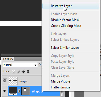
Task: Click the Layers panel scrollbar
Action: click(x=62, y=94)
